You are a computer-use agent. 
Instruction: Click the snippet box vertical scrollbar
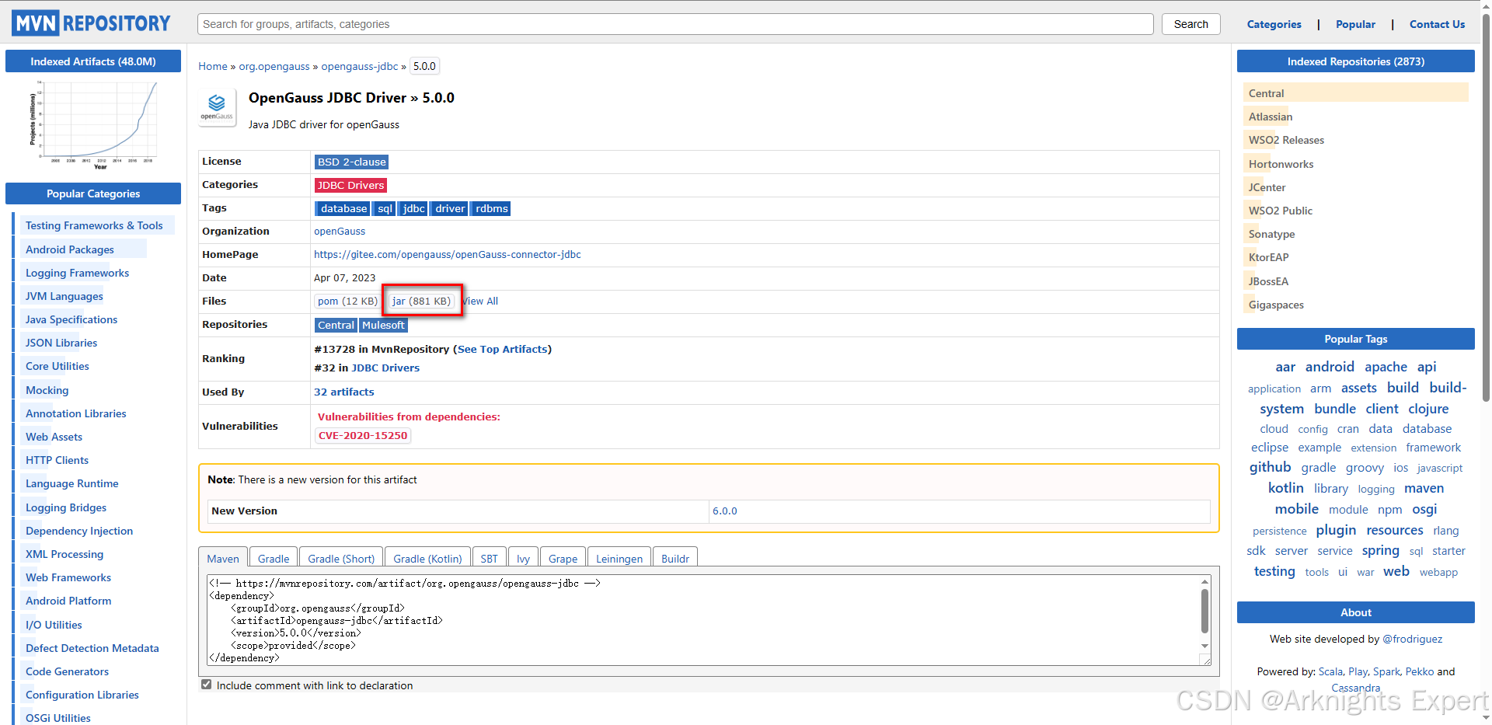click(1205, 611)
